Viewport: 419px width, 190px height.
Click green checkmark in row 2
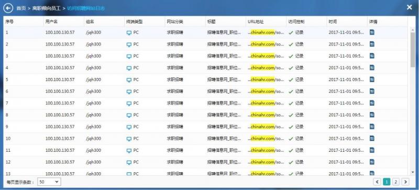point(291,44)
